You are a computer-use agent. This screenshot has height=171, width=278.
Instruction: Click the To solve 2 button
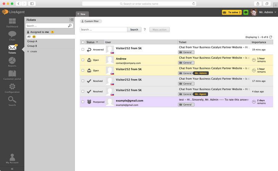pyautogui.click(x=231, y=12)
